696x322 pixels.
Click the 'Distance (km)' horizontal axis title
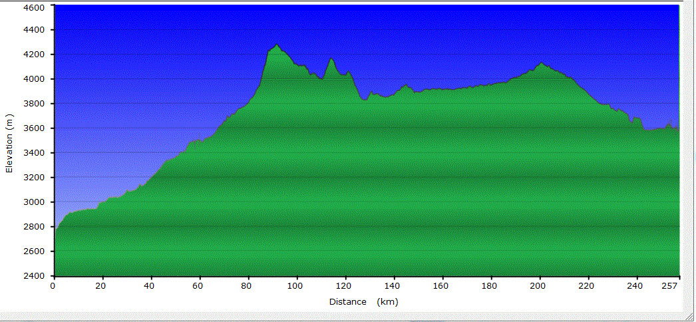[363, 302]
